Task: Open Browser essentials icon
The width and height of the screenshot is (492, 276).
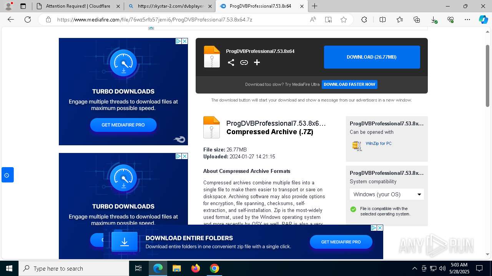Action: (x=450, y=20)
